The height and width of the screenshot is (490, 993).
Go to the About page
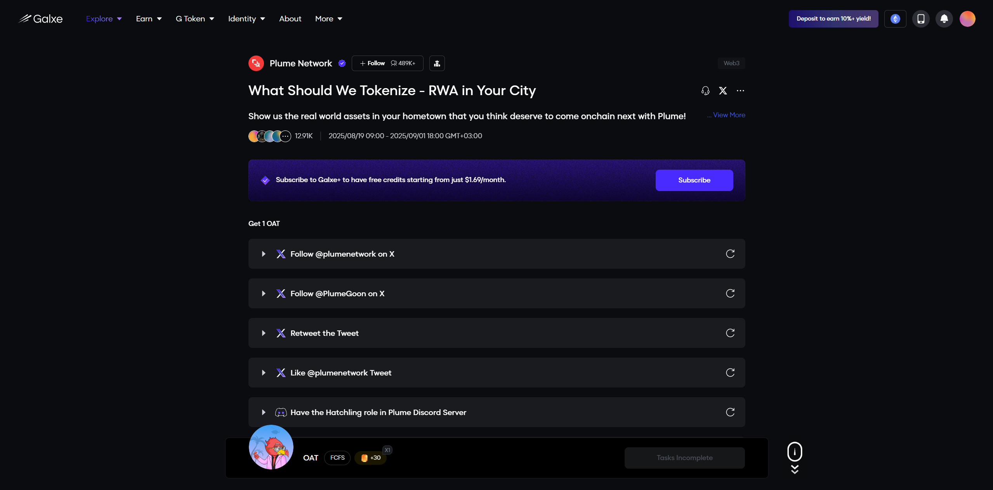290,19
